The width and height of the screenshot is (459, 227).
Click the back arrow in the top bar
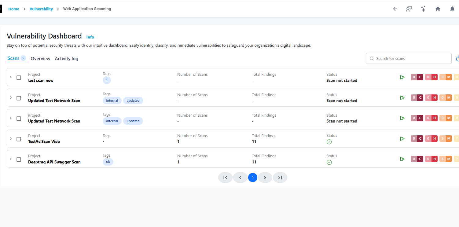tap(395, 9)
